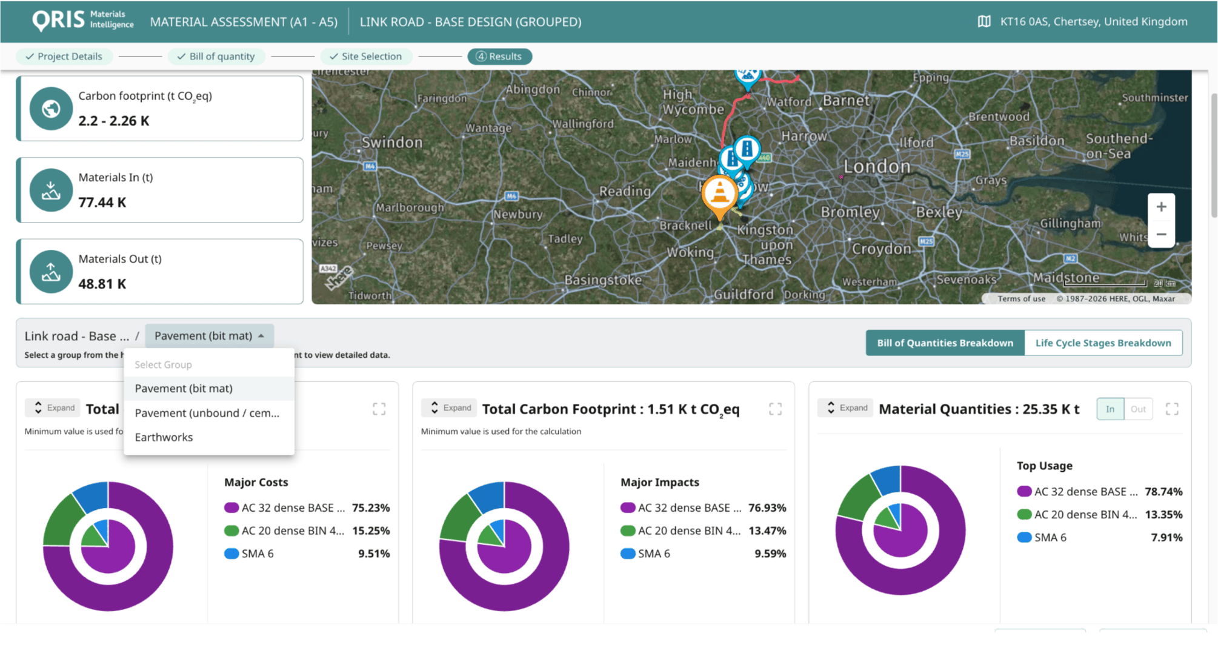Open the Materials In 77.44 K card
Screen dimensions: 1218x667
coord(160,190)
